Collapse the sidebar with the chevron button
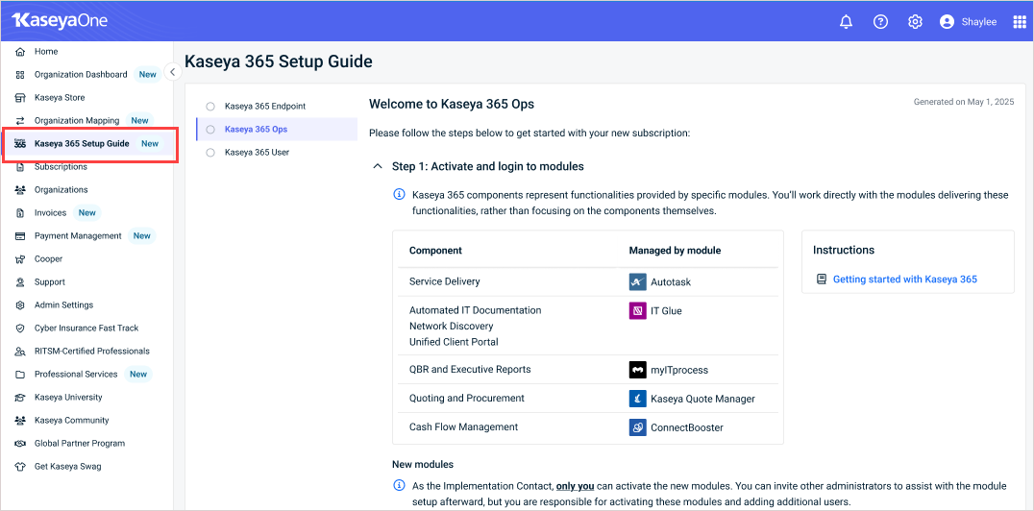 tap(172, 72)
